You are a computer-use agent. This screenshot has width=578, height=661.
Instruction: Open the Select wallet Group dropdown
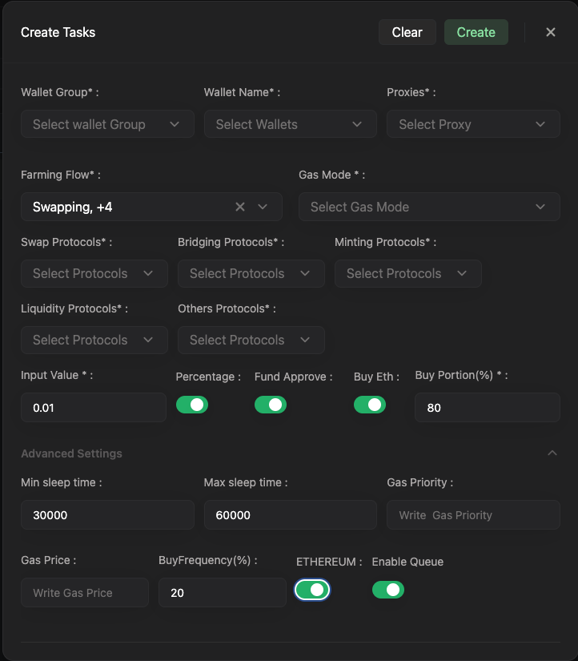[107, 124]
